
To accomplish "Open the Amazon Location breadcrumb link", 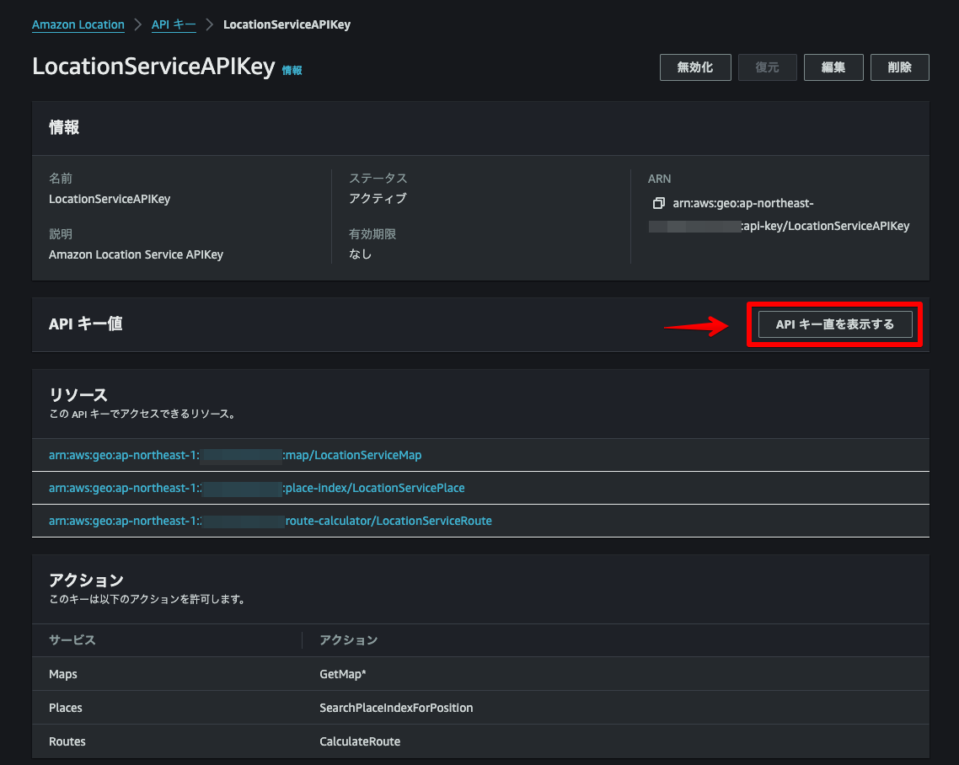I will click(x=78, y=24).
